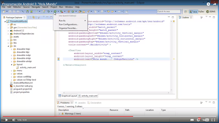Screen dimensions: 219x123
Task: Switch to the PyDev perspective
Action: tap(201, 12)
